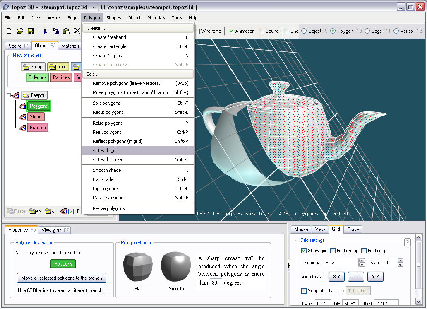Save the scene with the floppy icon
This screenshot has width=427, height=309.
pos(30,31)
